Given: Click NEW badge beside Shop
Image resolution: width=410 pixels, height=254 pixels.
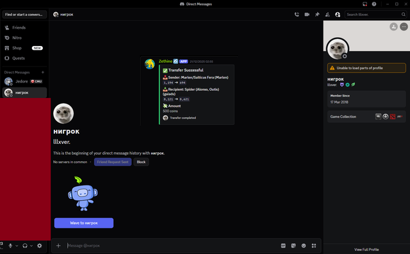Looking at the screenshot, I should (37, 48).
